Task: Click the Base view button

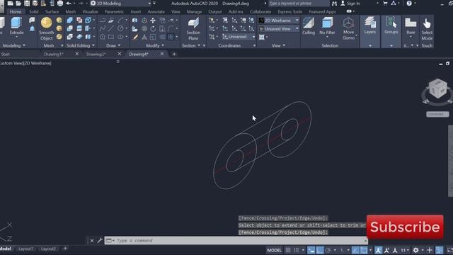Action: [x=411, y=26]
